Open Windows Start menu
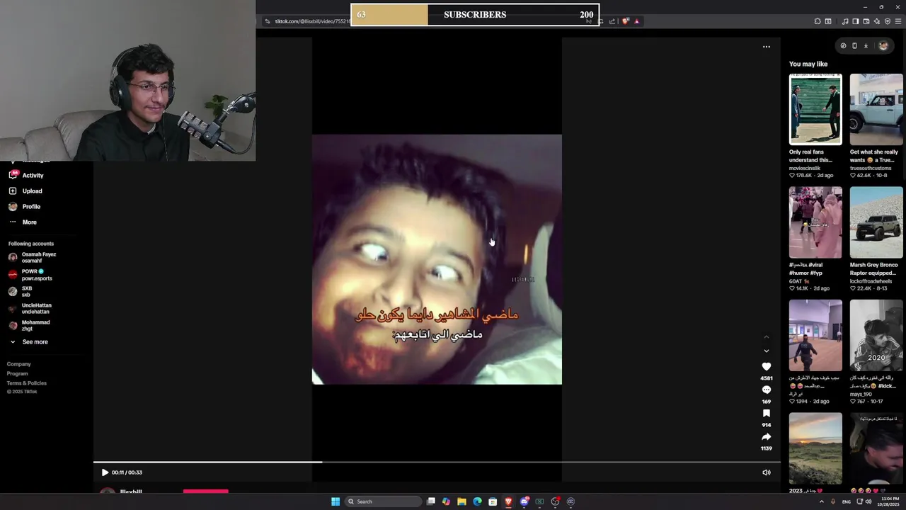The height and width of the screenshot is (510, 906). tap(336, 501)
